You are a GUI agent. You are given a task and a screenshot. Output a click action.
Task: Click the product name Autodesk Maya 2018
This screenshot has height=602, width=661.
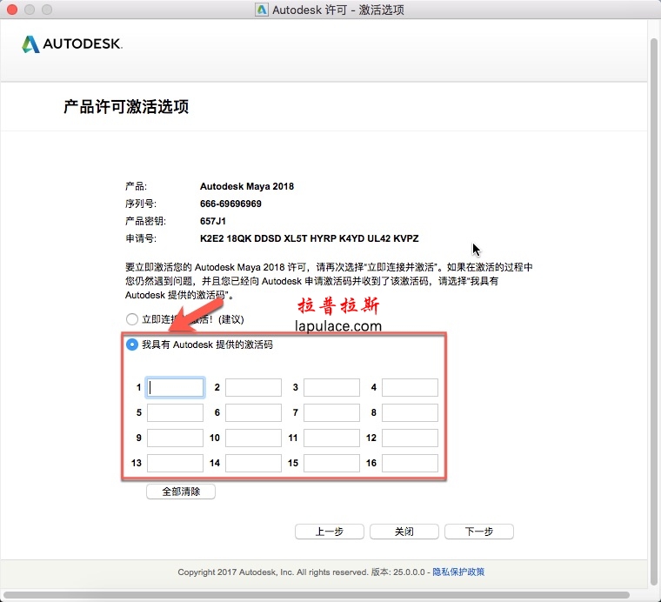click(247, 186)
